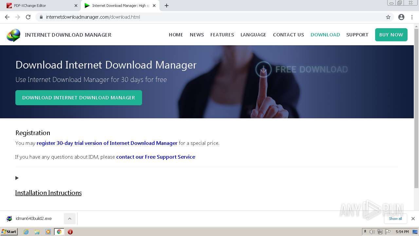The width and height of the screenshot is (419, 236).
Task: Click the browser forward arrow
Action: pyautogui.click(x=18, y=17)
